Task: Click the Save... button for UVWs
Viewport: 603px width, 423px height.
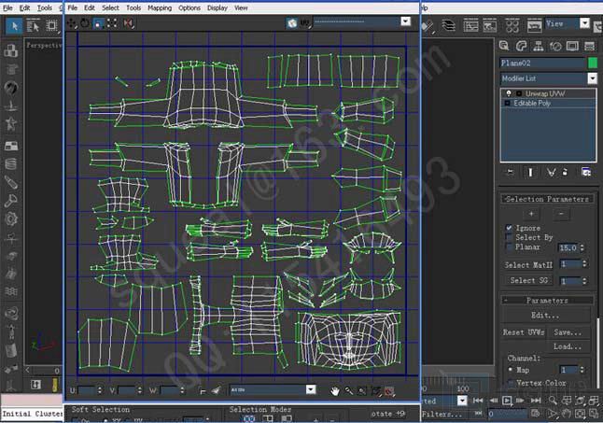Action: pos(568,332)
